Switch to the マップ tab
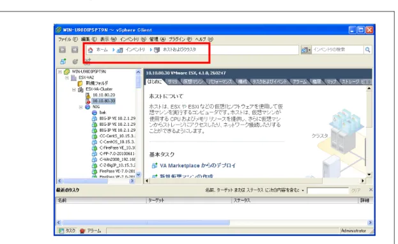 [332, 82]
